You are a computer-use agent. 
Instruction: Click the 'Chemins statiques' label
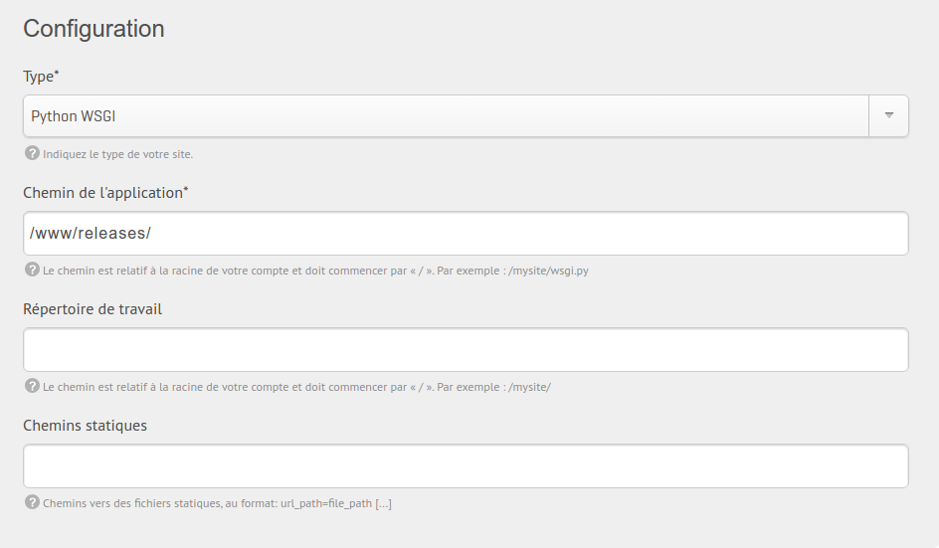pyautogui.click(x=85, y=426)
